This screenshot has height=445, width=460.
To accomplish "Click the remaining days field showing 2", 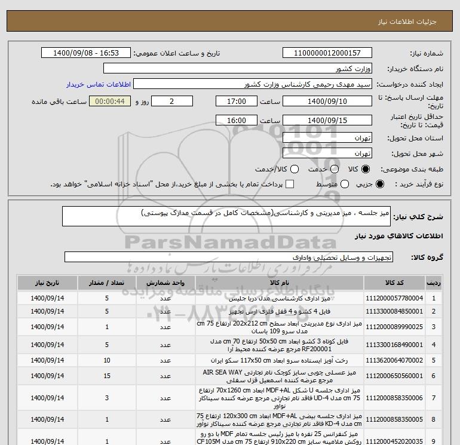I will coord(172,101).
